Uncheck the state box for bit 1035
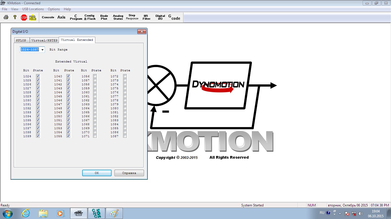 pyautogui.click(x=38, y=120)
